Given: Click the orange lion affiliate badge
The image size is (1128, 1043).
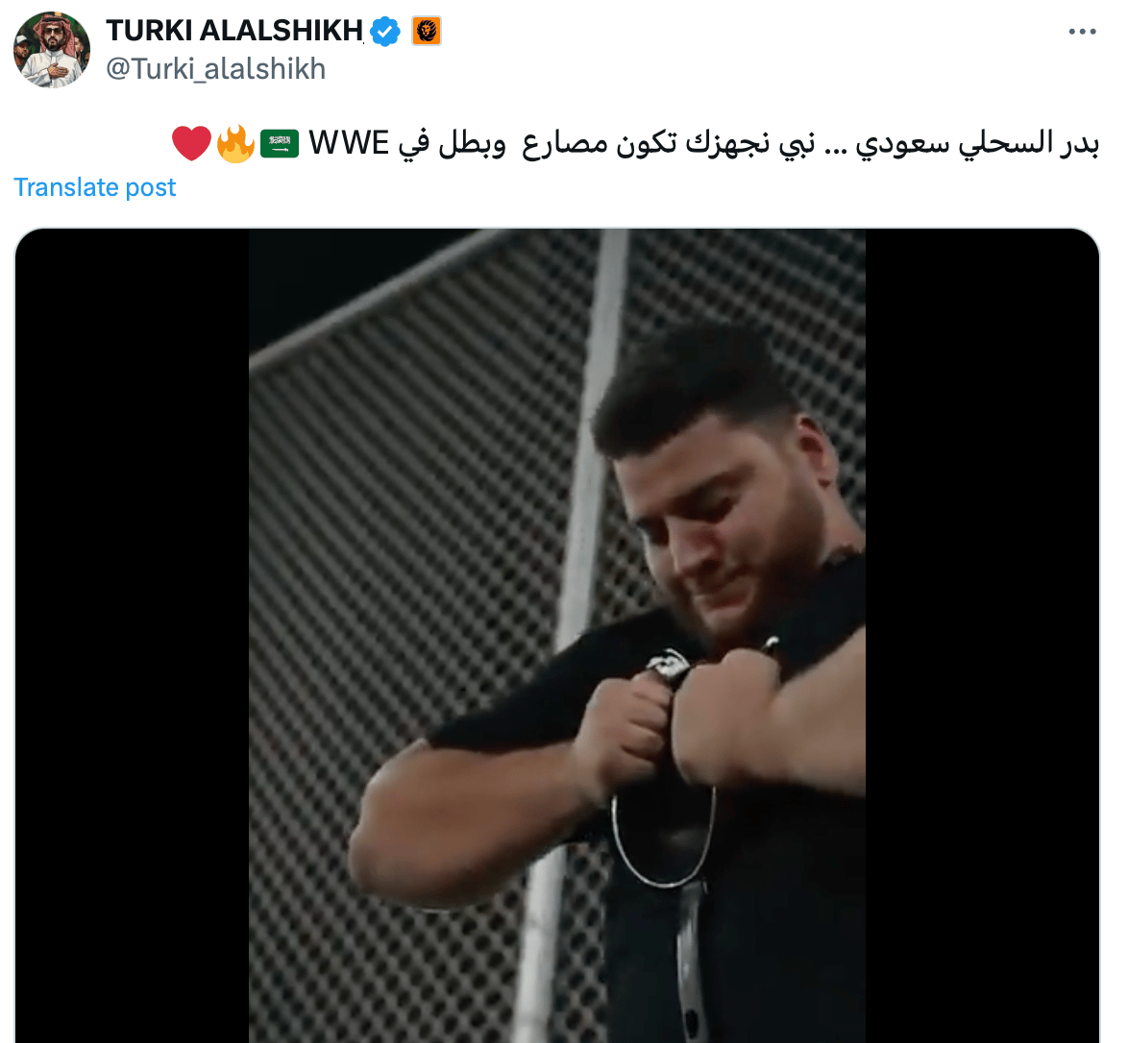Looking at the screenshot, I should coord(427,31).
